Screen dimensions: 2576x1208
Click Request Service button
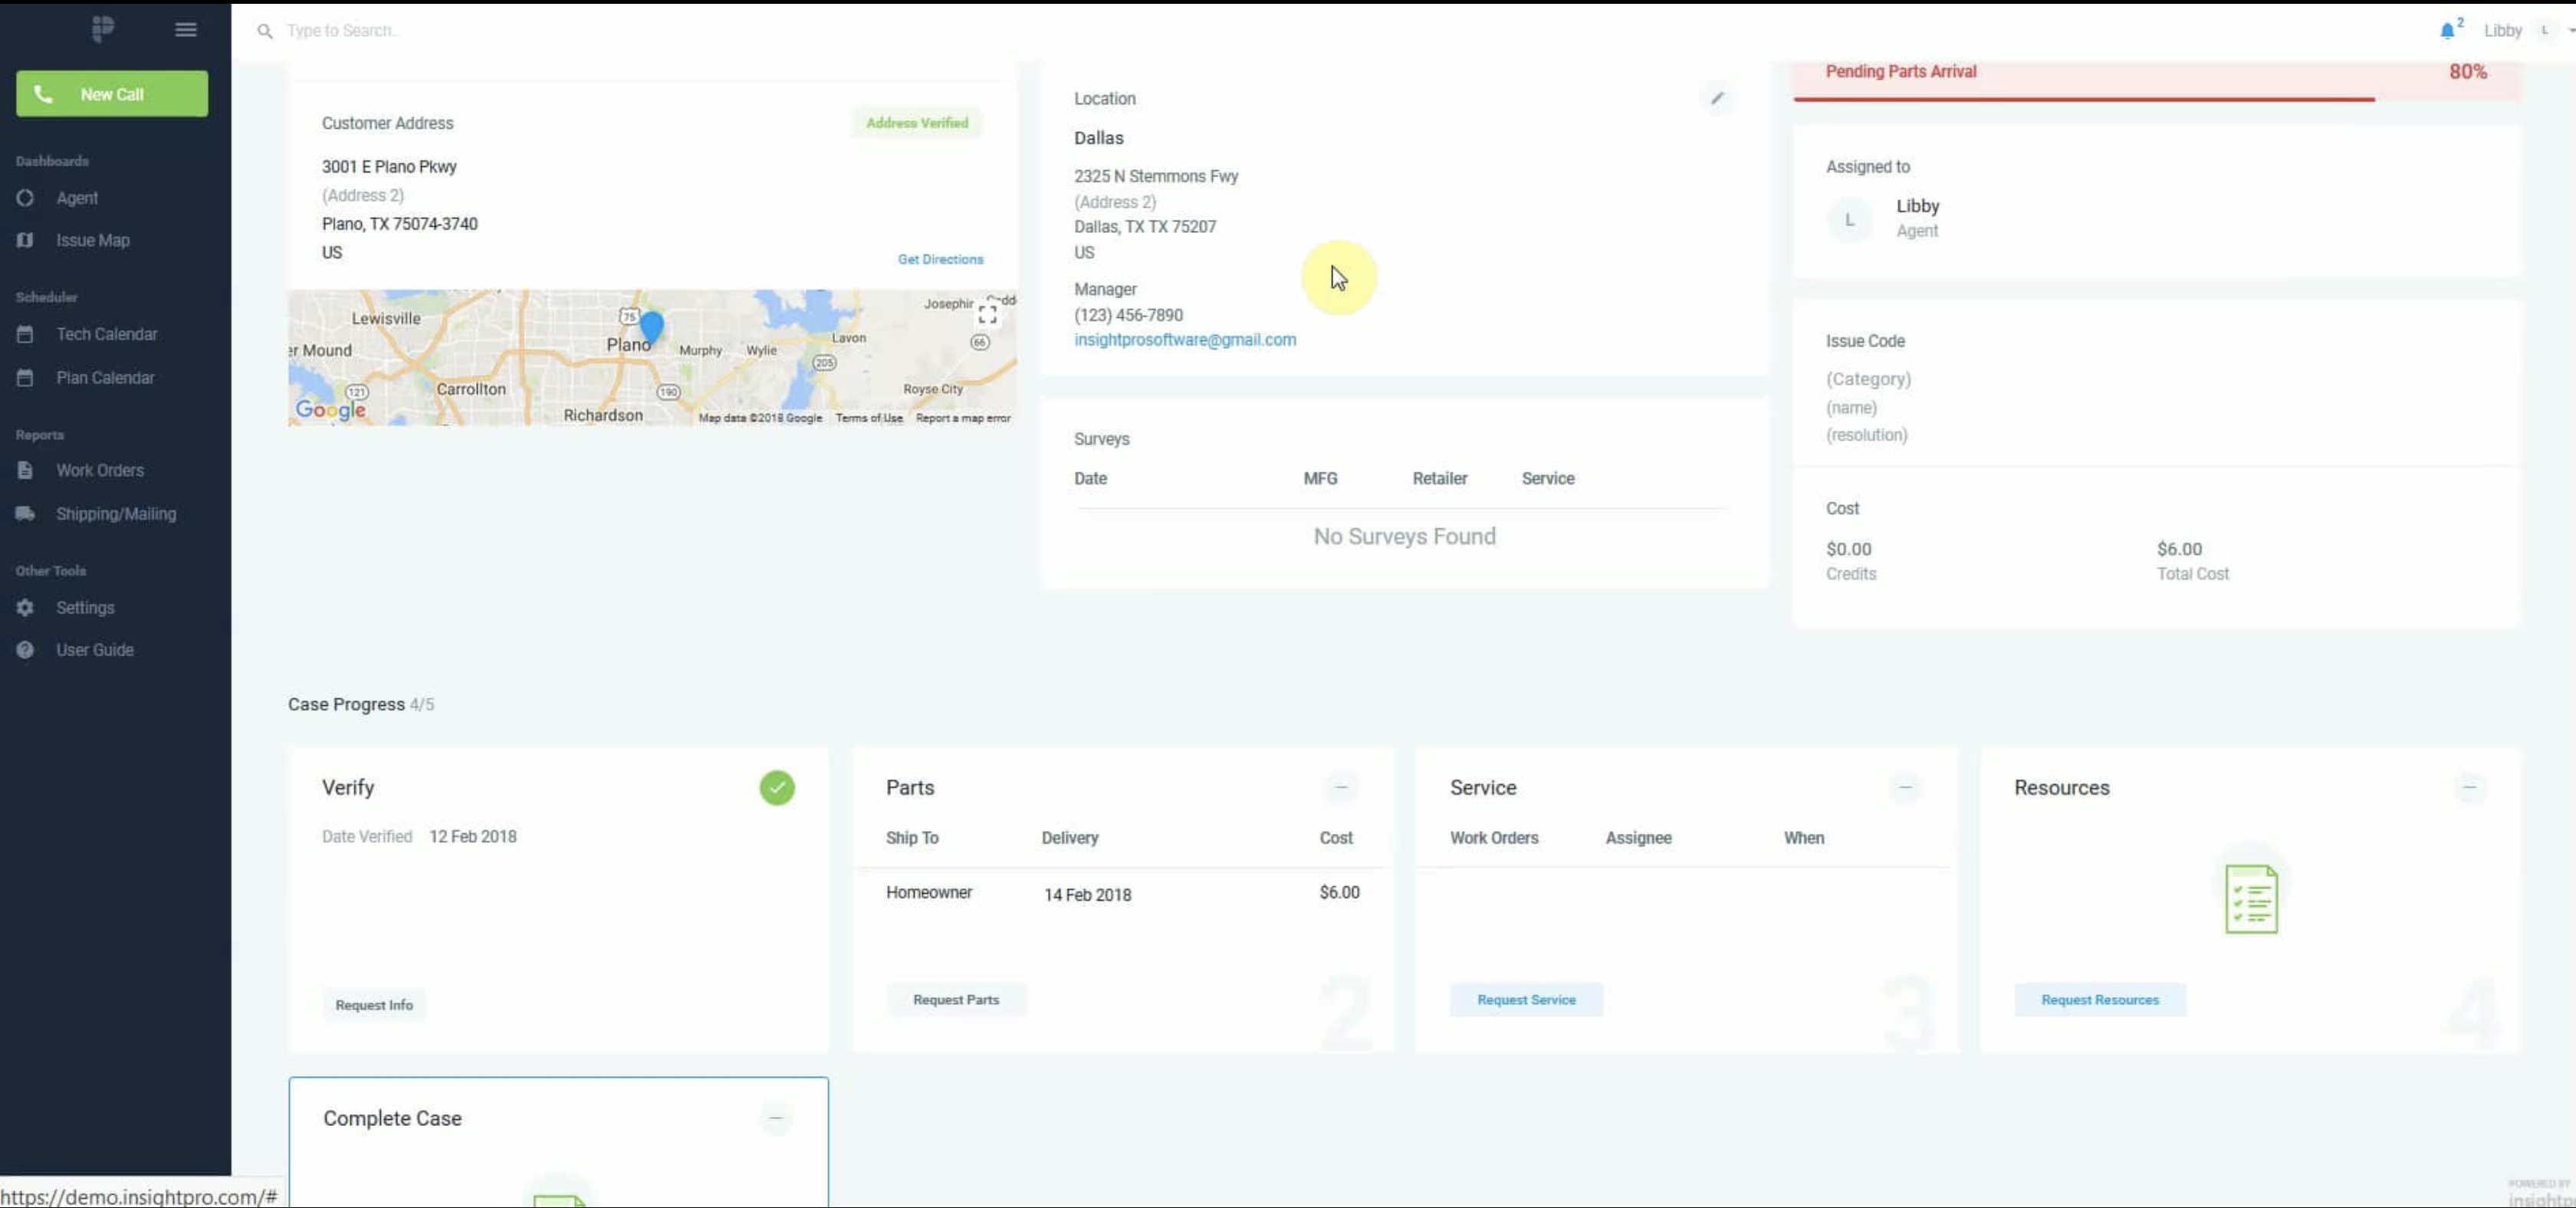click(x=1526, y=1000)
